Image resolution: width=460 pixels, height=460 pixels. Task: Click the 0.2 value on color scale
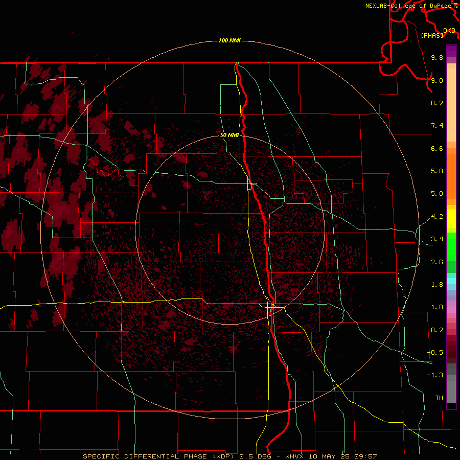[x=437, y=330]
